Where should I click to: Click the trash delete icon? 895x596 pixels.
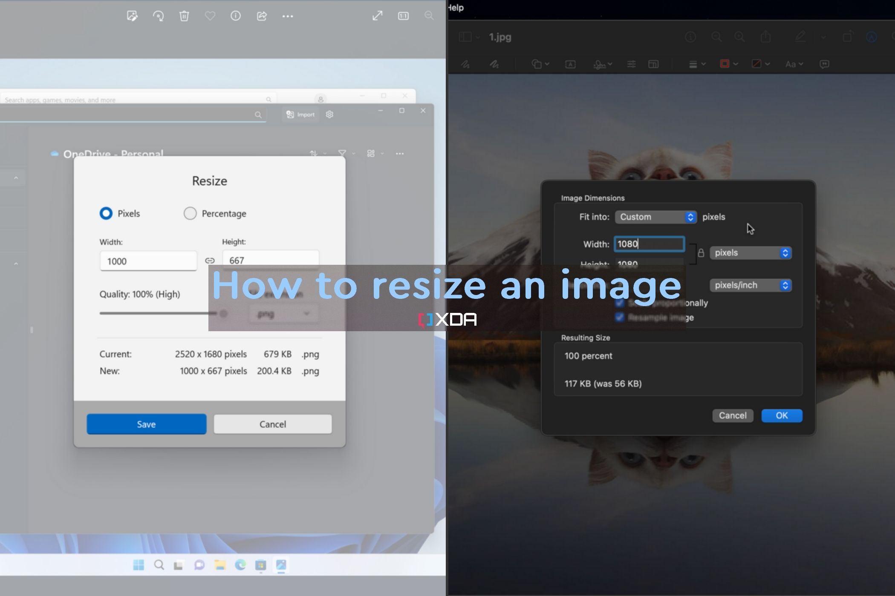coord(184,16)
